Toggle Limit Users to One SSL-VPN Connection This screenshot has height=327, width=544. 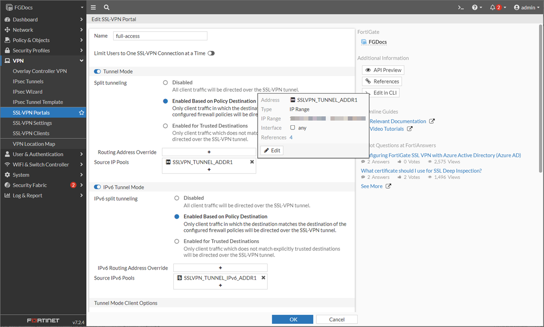[x=211, y=53]
